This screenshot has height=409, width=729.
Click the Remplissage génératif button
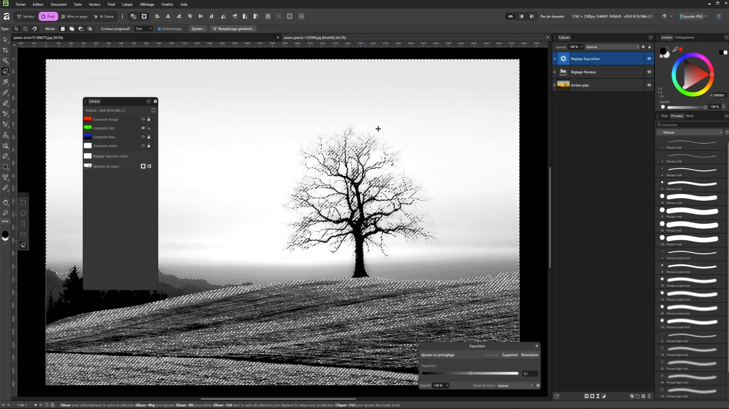pyautogui.click(x=233, y=29)
